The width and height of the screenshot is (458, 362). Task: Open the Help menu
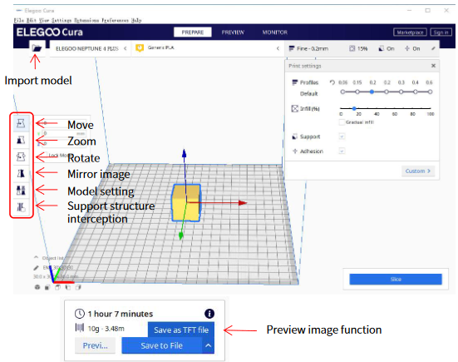click(136, 20)
